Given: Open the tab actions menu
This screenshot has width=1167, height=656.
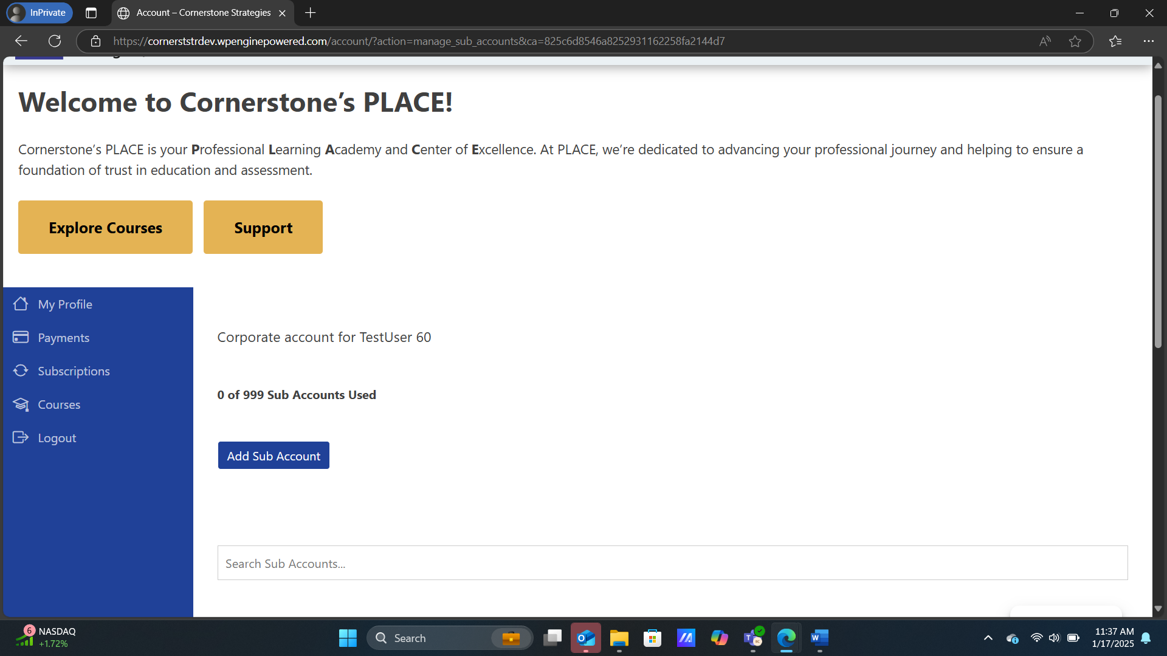Looking at the screenshot, I should (x=91, y=13).
